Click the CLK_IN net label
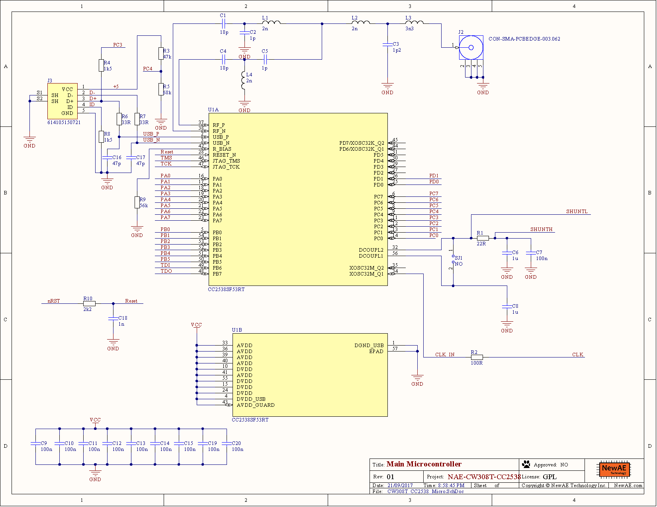 tap(445, 355)
